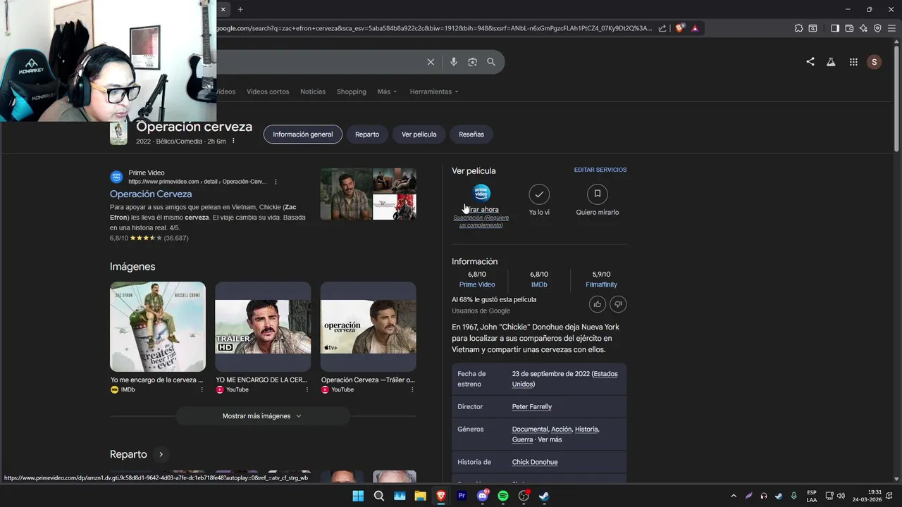The height and width of the screenshot is (507, 902).
Task: Open Steam from the taskbar
Action: (x=544, y=496)
